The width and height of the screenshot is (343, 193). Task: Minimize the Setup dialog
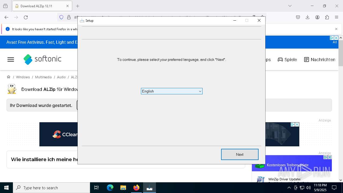235,20
